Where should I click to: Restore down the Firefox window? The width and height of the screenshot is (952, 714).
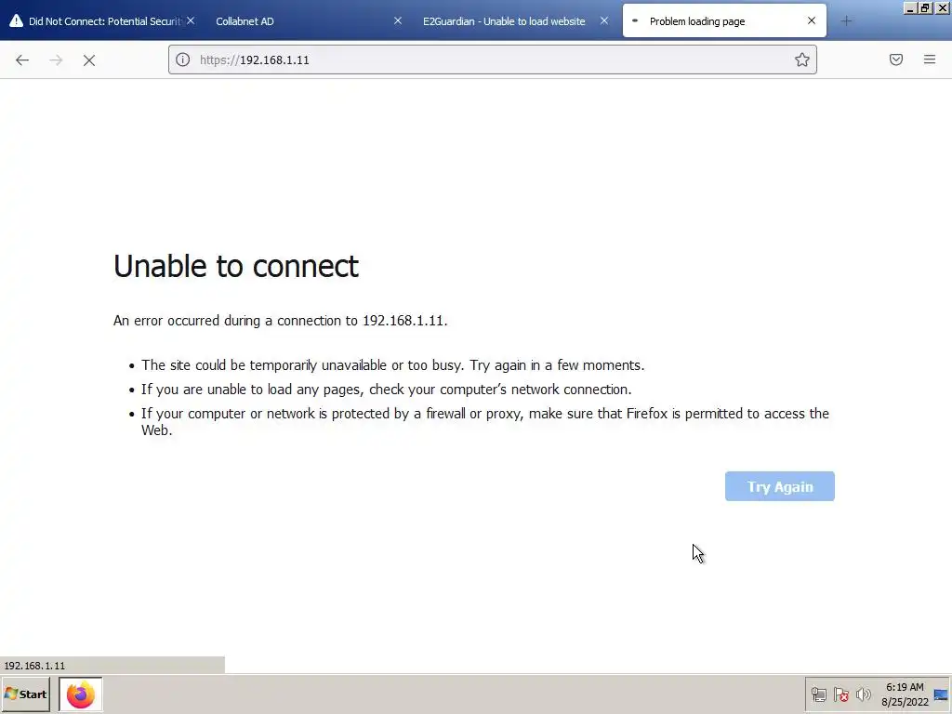pyautogui.click(x=925, y=7)
